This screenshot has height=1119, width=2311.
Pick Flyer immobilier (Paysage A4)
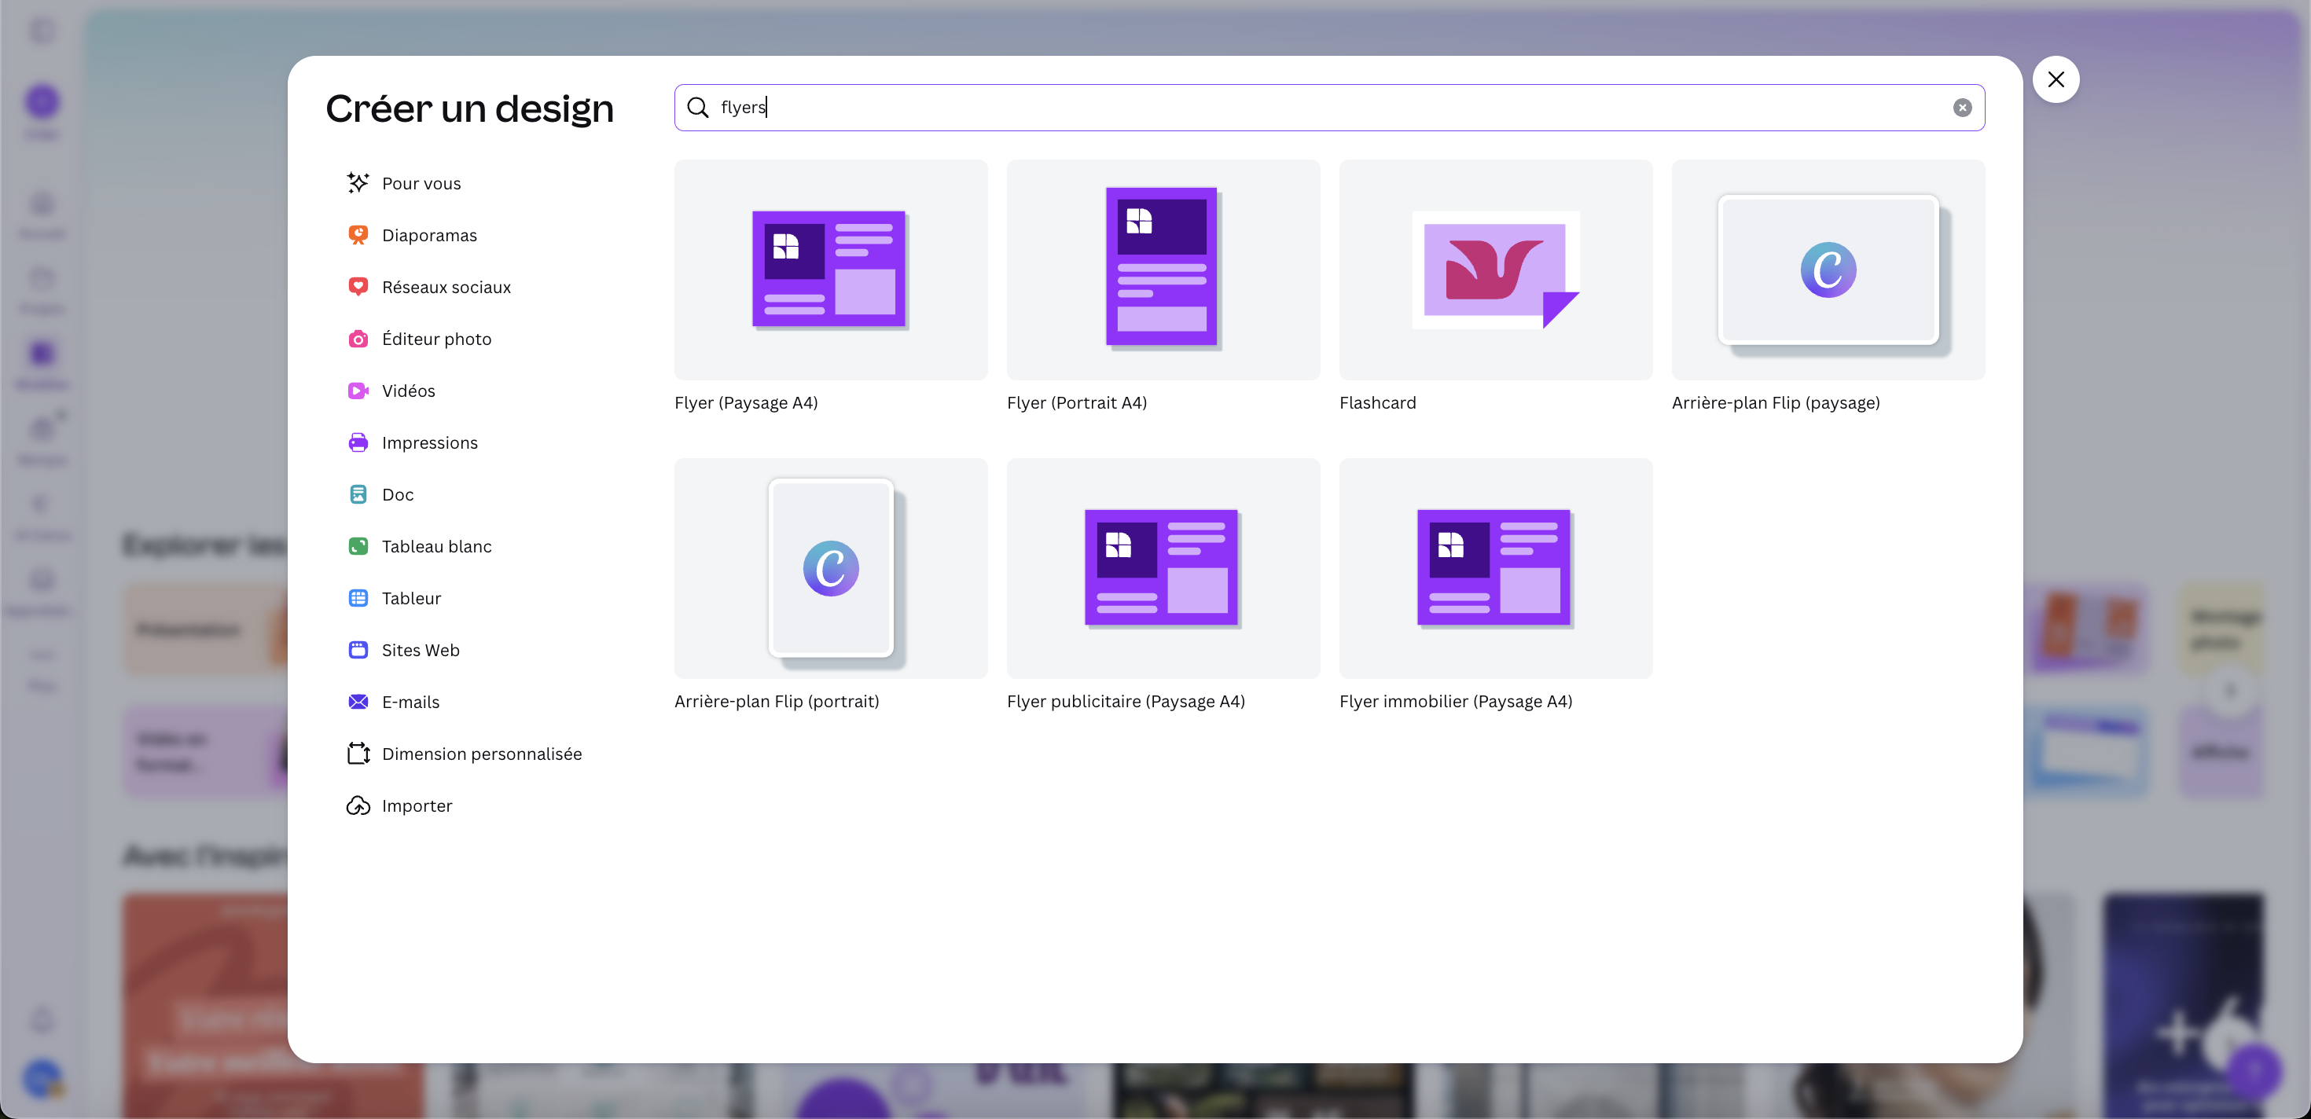click(1496, 568)
